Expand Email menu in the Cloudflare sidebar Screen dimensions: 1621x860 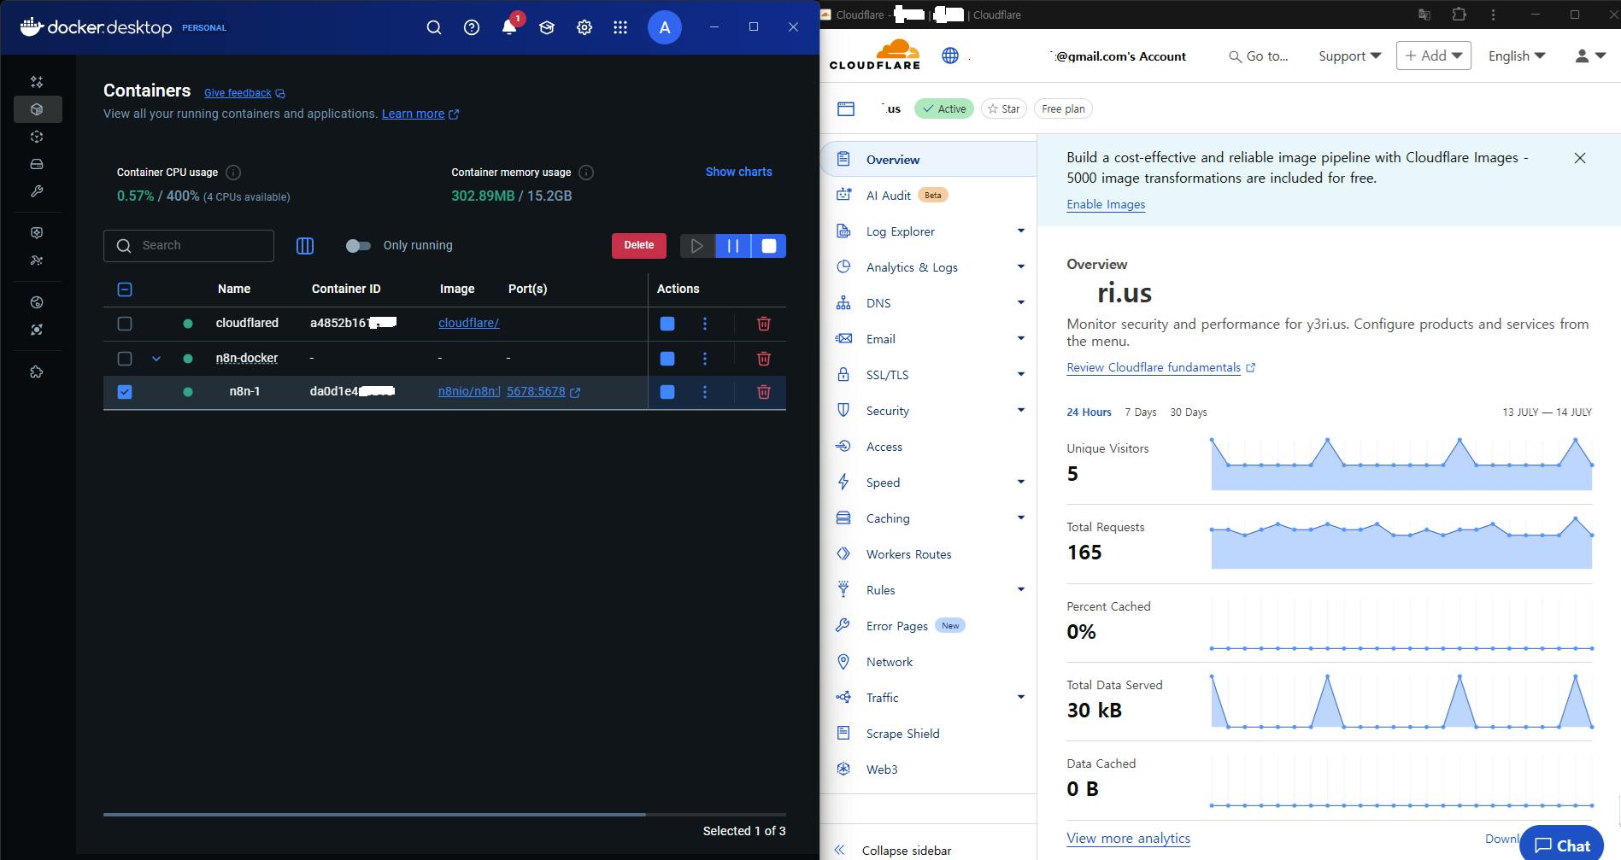(x=1020, y=339)
